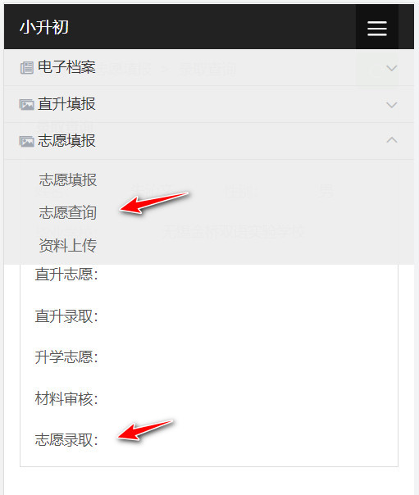Expand the 电子档案 chevron arrow
Image resolution: width=419 pixels, height=495 pixels.
(x=391, y=68)
